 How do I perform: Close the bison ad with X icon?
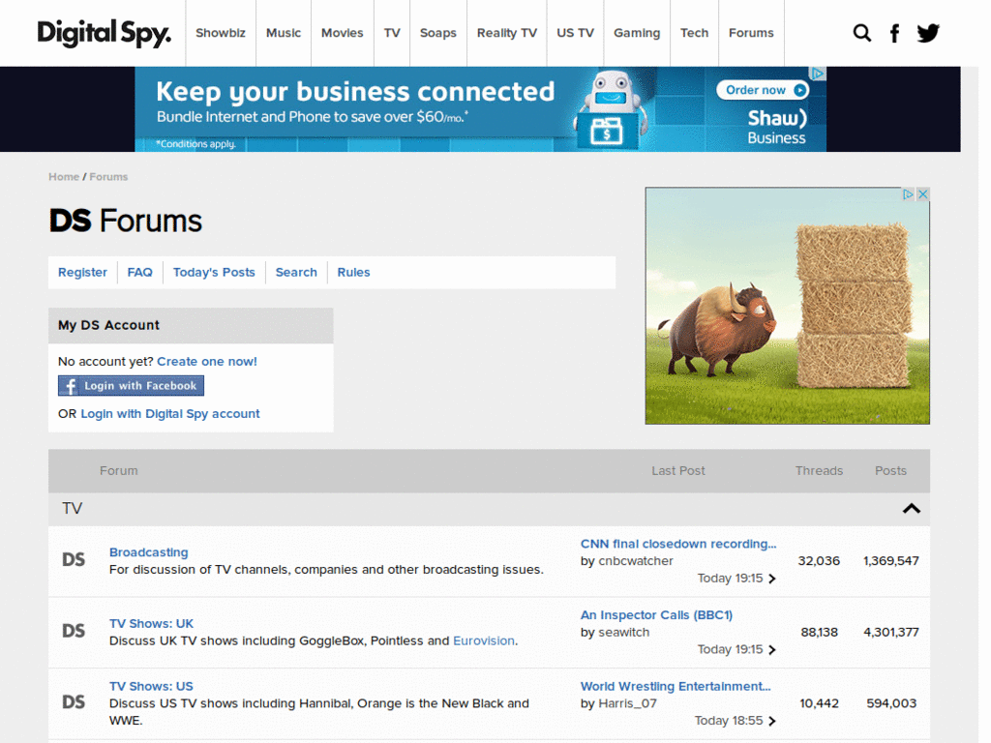pyautogui.click(x=922, y=193)
